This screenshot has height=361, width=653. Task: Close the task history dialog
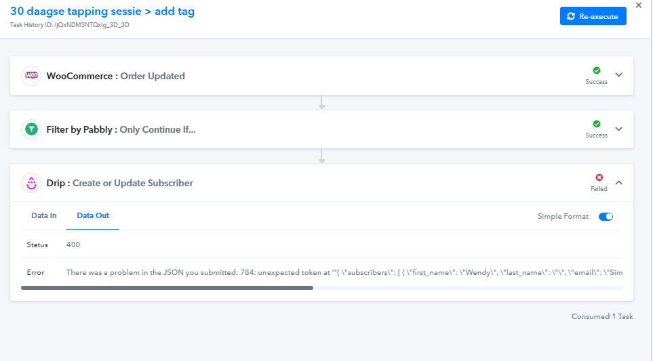(639, 5)
